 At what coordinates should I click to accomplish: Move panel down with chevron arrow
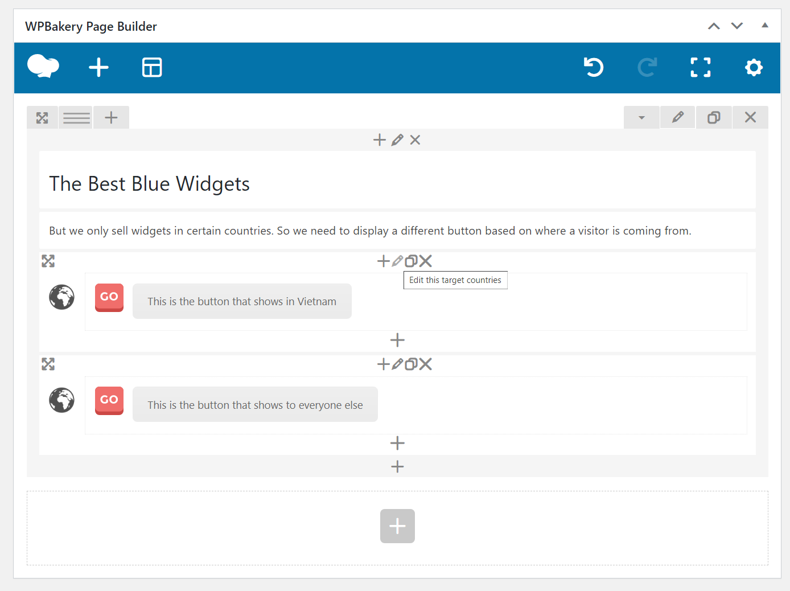click(x=737, y=26)
